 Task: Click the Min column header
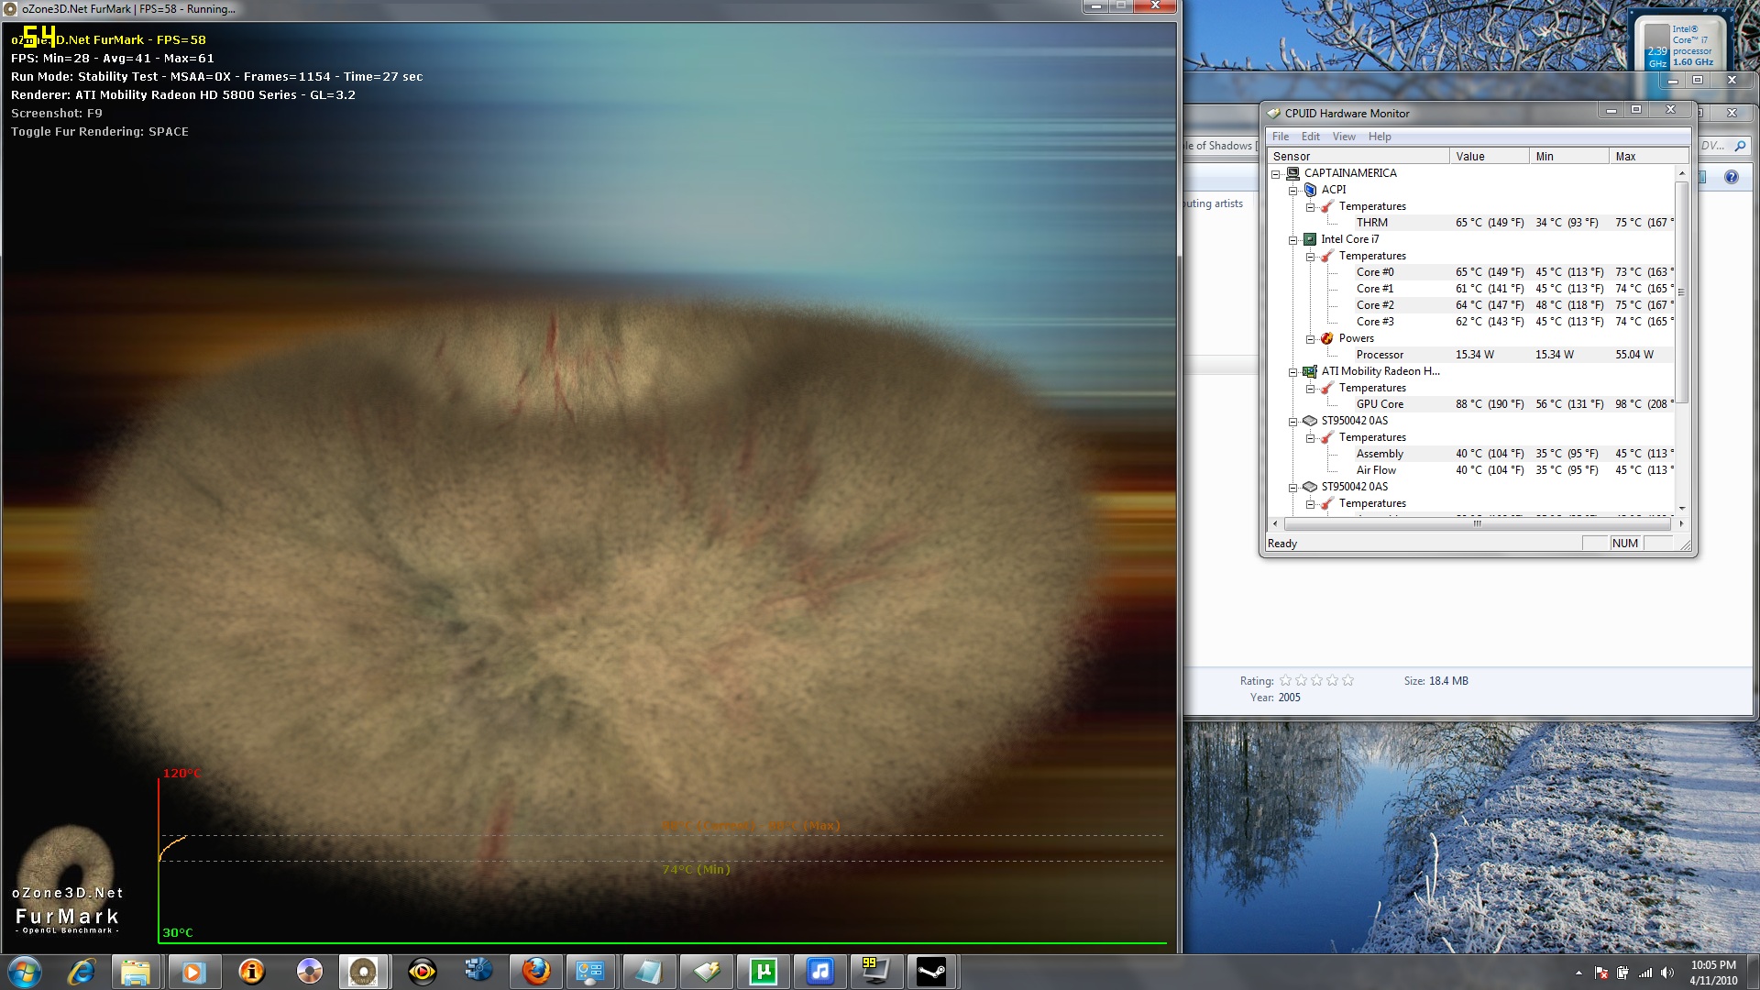tap(1568, 157)
